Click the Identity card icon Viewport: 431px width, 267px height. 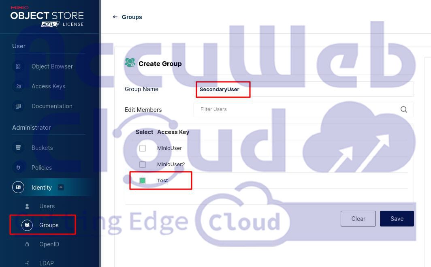click(18, 188)
